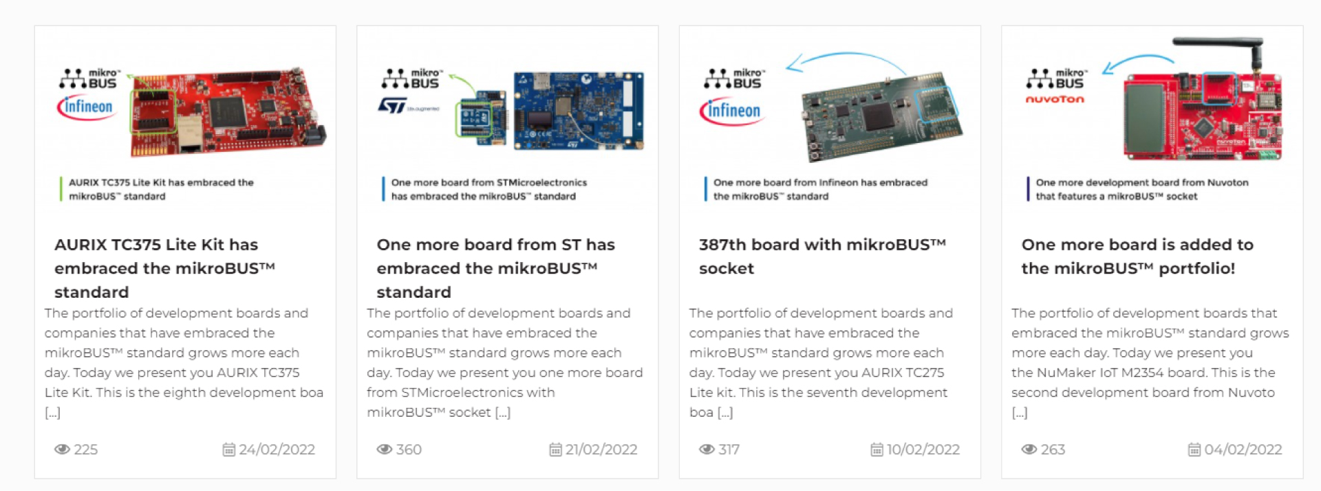
Task: Click the 'AURIX TC375 Lite Kit has embraced' headline
Action: [x=165, y=268]
